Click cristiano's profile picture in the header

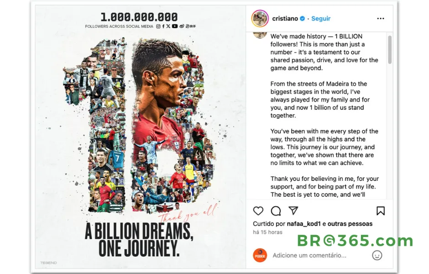click(x=260, y=19)
